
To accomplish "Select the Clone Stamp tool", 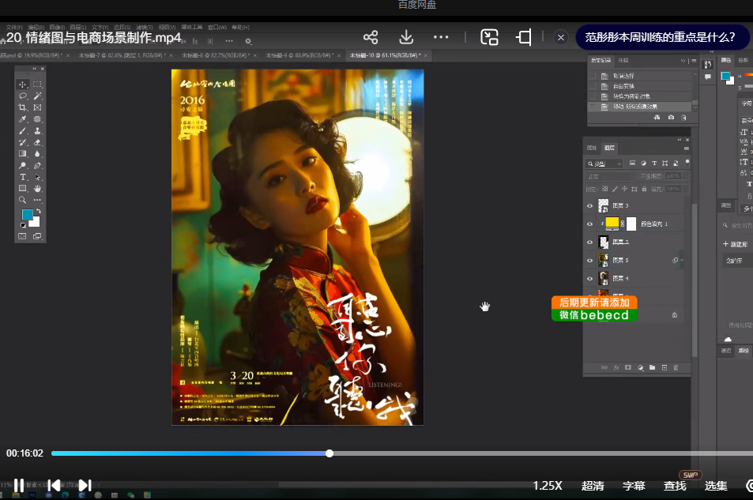I will [x=37, y=130].
